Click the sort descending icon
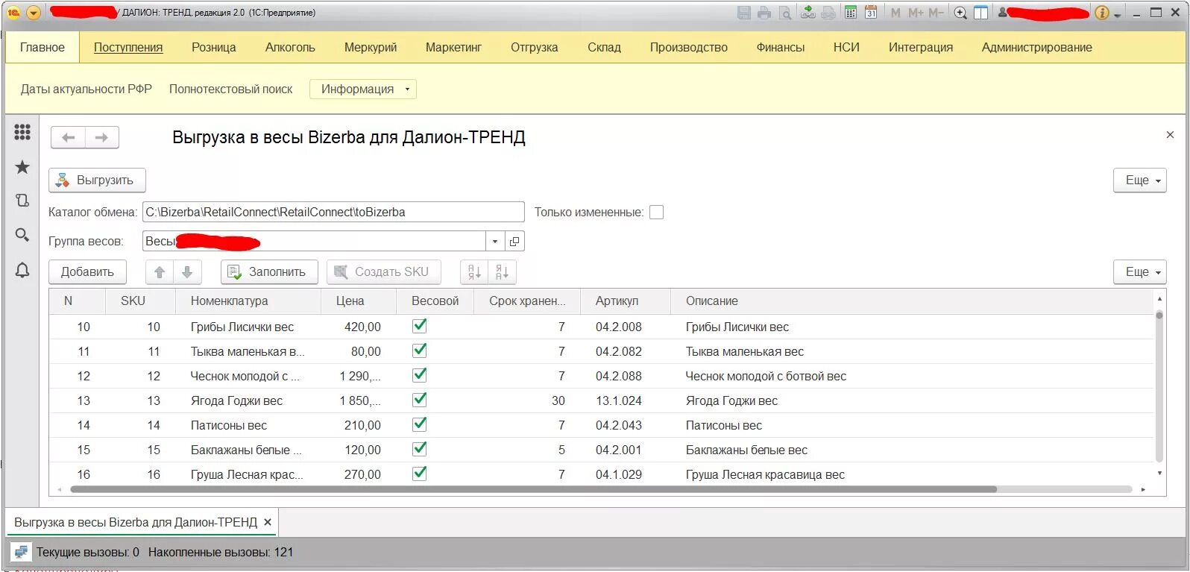1190x572 pixels. [502, 271]
